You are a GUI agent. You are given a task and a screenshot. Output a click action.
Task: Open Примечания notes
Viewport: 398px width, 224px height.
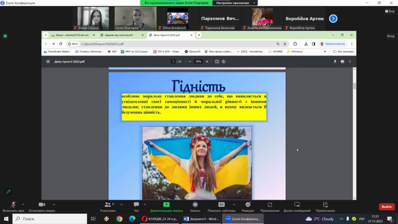(x=325, y=207)
